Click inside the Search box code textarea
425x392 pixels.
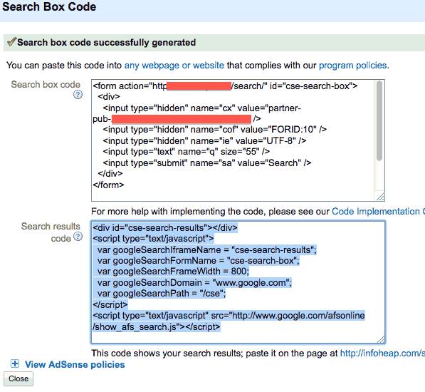coord(238,140)
